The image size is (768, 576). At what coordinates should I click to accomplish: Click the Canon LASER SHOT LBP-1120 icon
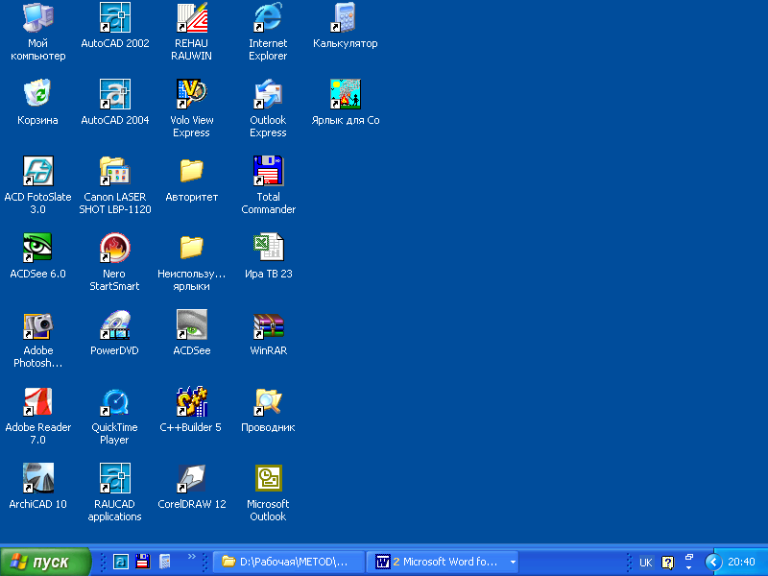(115, 171)
